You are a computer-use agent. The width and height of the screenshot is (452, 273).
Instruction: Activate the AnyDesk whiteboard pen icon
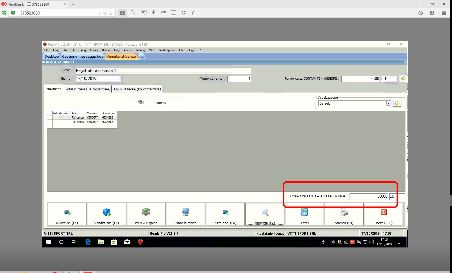[193, 13]
